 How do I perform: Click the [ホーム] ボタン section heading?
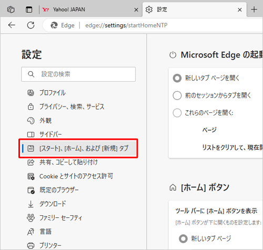click(x=205, y=187)
